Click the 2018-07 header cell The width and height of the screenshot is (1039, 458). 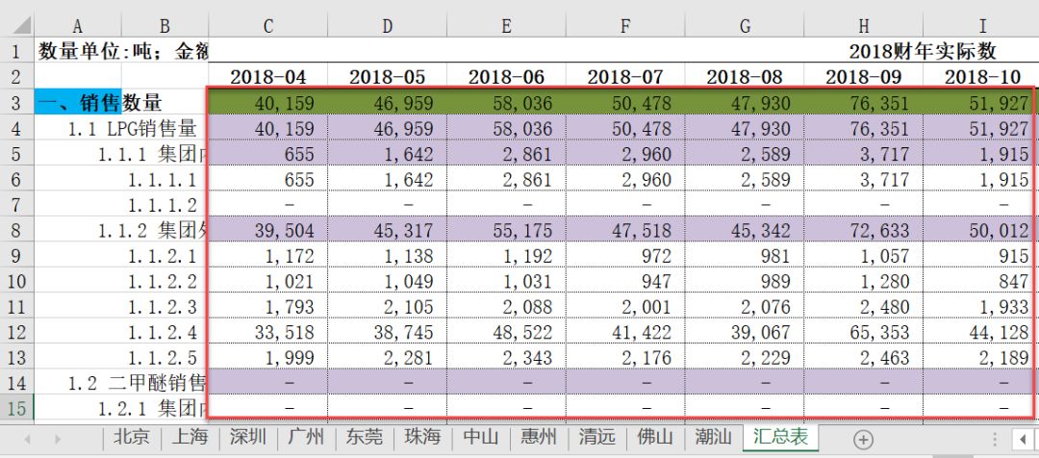click(x=624, y=77)
